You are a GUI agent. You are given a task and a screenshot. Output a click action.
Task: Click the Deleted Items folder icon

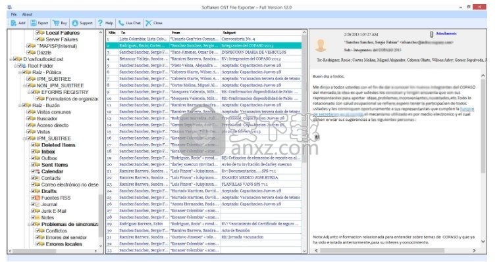(38, 145)
